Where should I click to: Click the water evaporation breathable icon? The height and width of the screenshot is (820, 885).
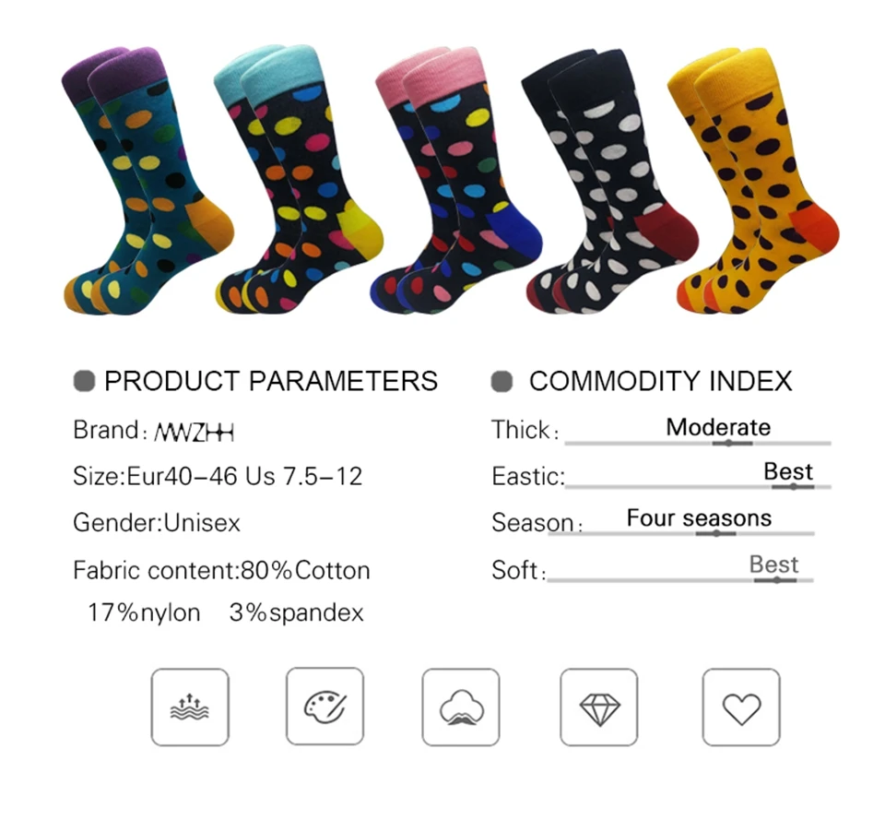coord(190,707)
